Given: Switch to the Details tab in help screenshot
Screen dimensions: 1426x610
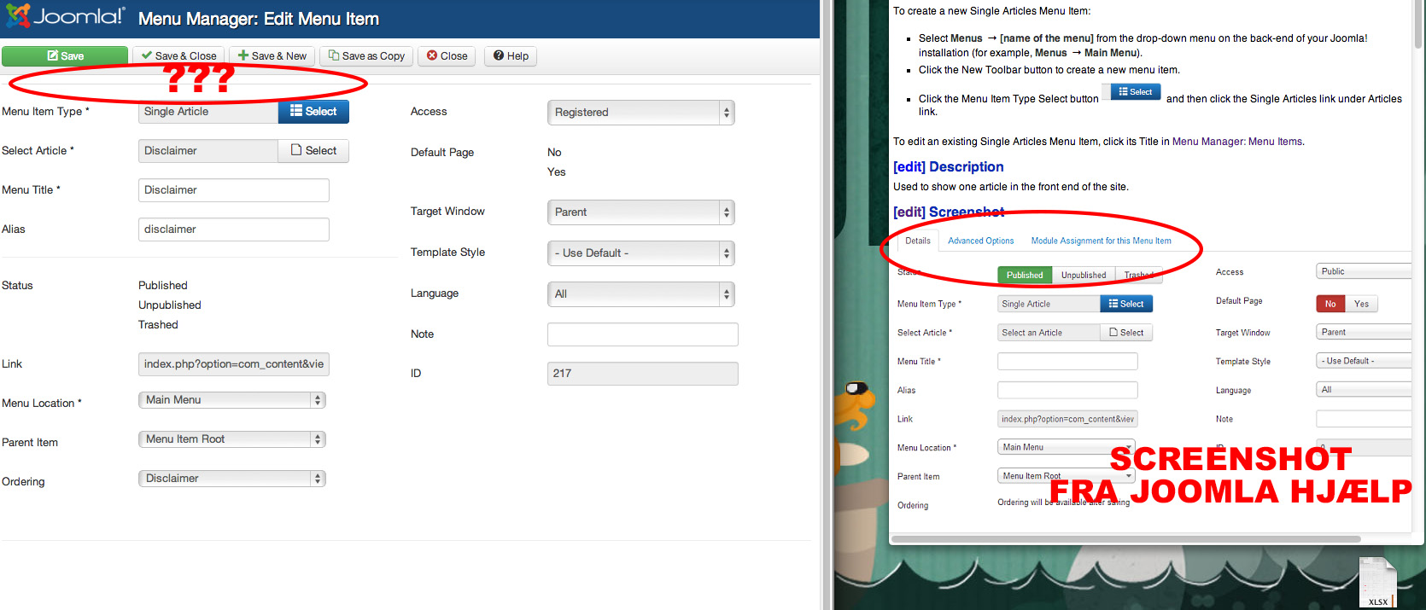Looking at the screenshot, I should (918, 241).
